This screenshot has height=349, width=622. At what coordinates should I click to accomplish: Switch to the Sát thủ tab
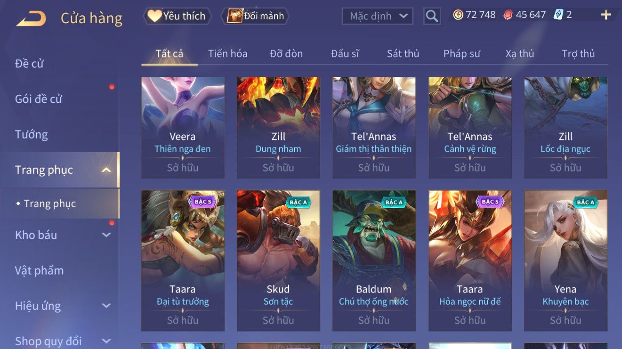point(403,54)
